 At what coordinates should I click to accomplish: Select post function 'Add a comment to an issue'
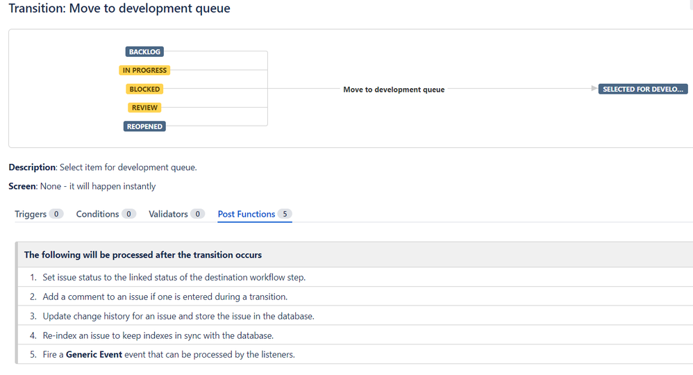(x=356, y=297)
